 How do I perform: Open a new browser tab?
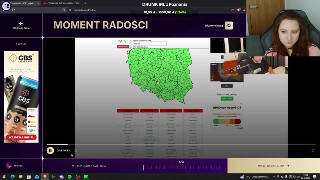pos(85,3)
